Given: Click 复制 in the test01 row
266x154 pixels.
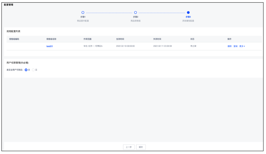Looking at the screenshot, I should point(235,46).
